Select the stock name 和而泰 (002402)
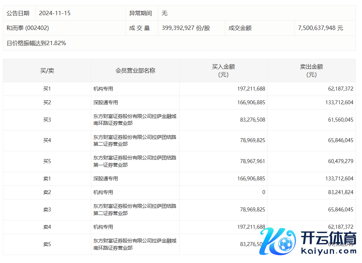 tap(28, 28)
